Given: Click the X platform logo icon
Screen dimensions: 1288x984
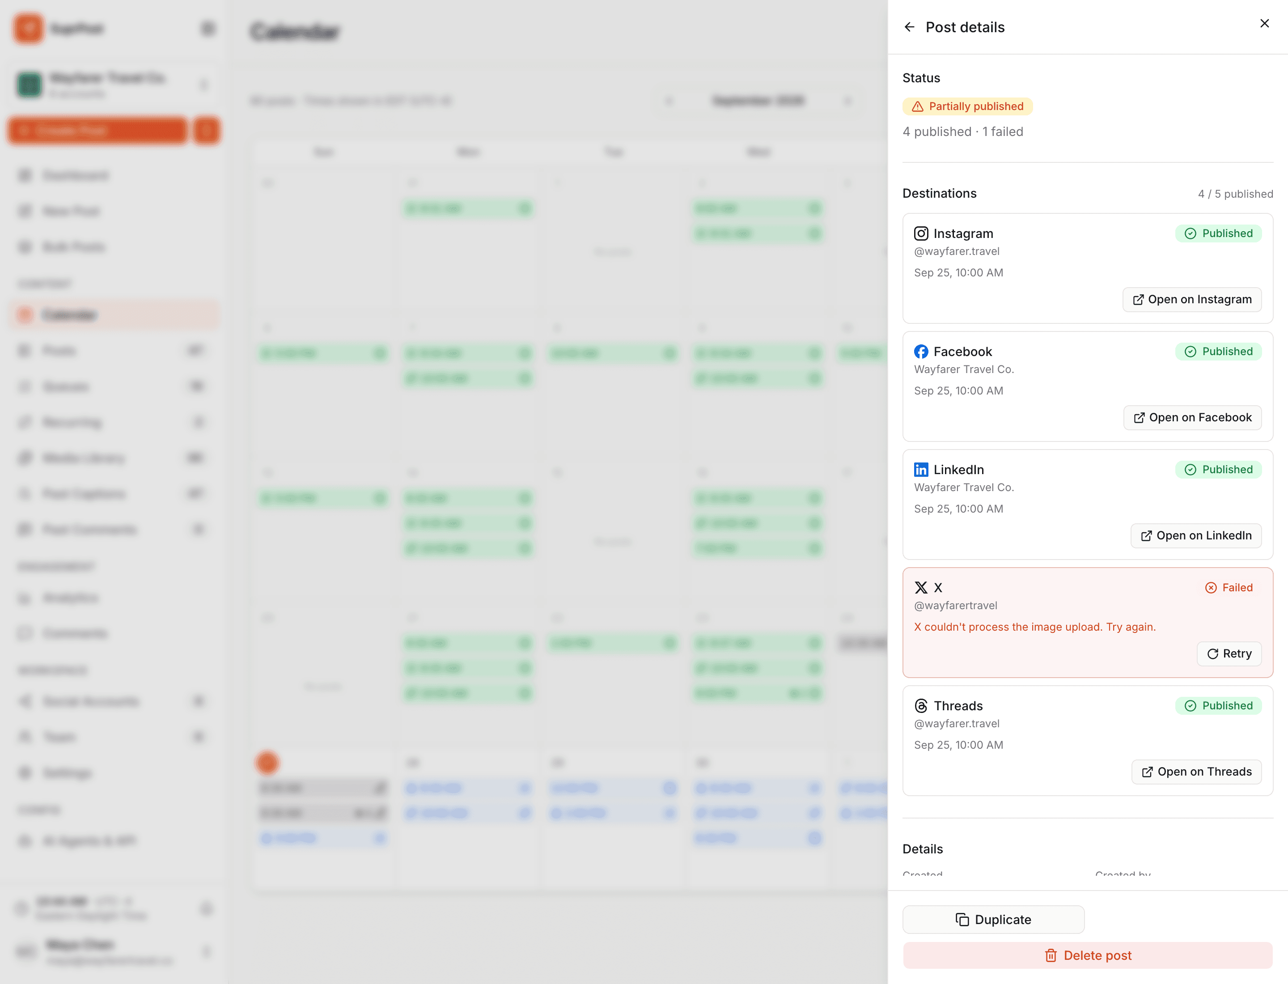Looking at the screenshot, I should click(x=921, y=587).
